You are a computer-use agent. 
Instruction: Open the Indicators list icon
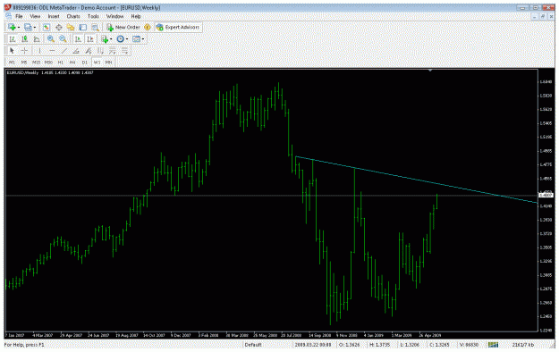click(x=105, y=39)
